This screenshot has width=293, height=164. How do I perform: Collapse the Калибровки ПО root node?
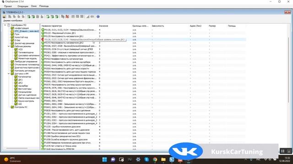pyautogui.click(x=5, y=25)
